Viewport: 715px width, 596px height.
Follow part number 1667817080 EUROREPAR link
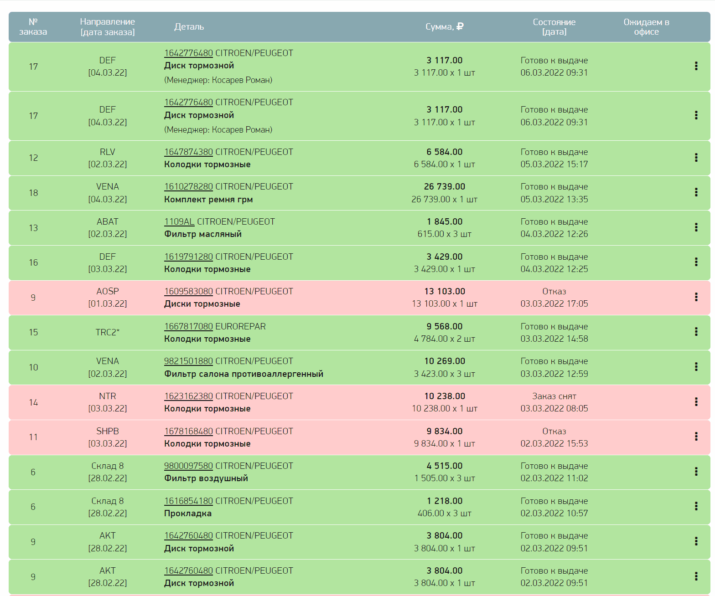click(188, 326)
